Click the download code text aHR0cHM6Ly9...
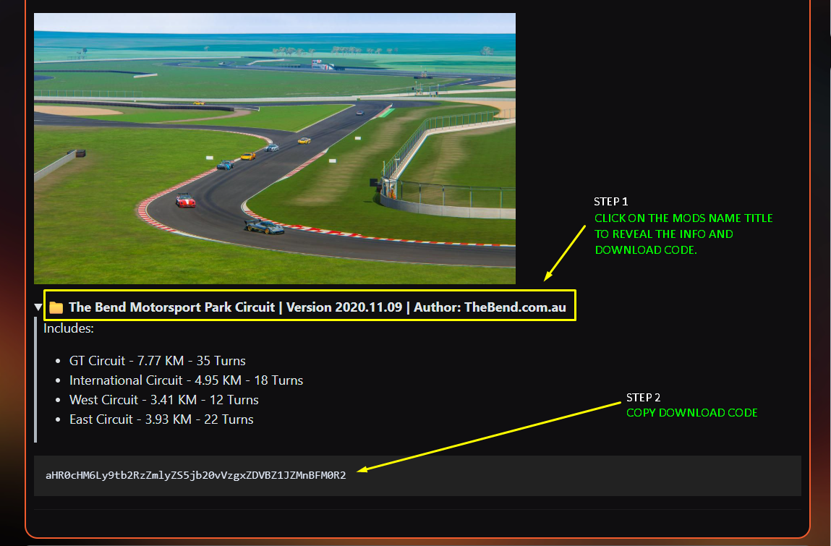 [x=195, y=475]
